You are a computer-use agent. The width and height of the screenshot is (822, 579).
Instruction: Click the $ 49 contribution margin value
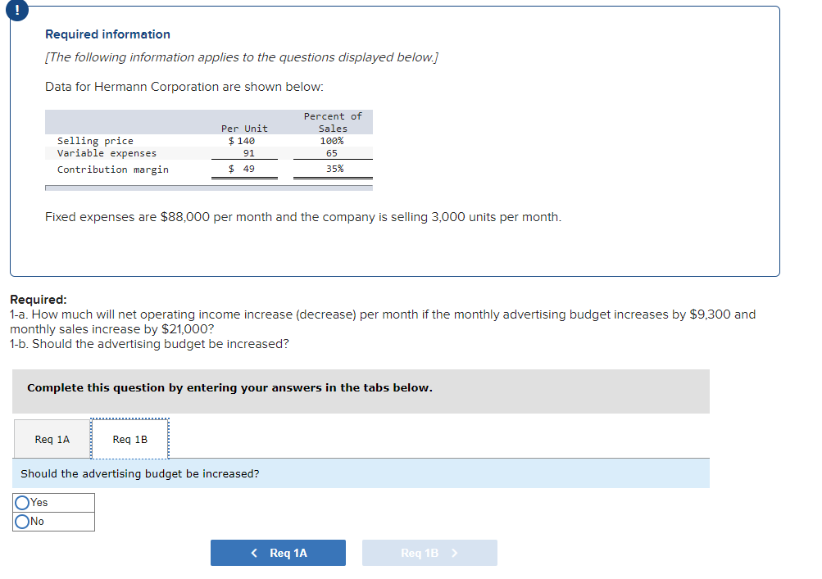(242, 169)
